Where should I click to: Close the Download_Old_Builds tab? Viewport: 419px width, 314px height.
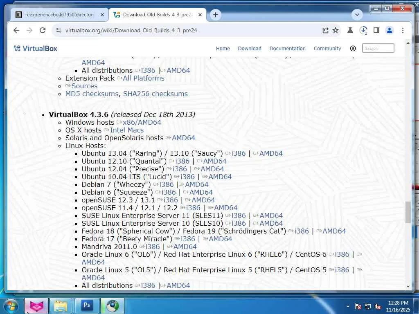tap(200, 15)
